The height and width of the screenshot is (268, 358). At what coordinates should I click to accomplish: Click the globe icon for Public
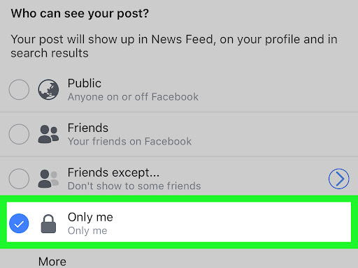pos(48,89)
